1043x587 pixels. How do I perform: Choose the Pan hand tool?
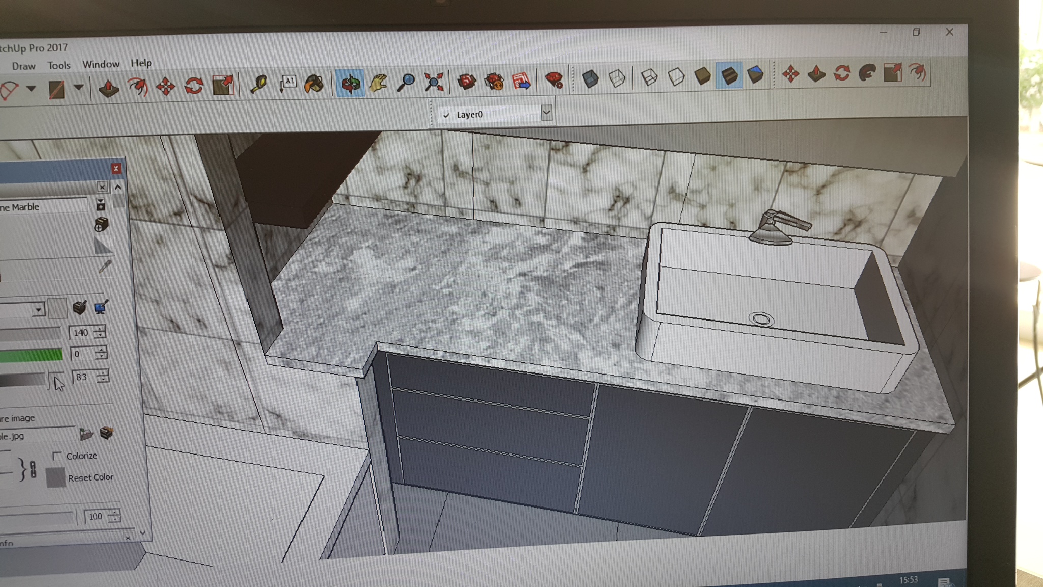(x=378, y=83)
